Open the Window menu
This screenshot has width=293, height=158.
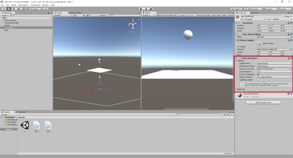click(x=45, y=5)
